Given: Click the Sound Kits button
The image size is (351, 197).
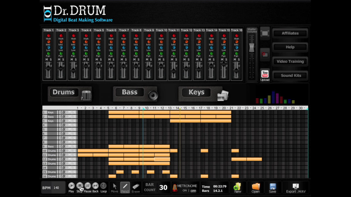Looking at the screenshot, I should (290, 75).
